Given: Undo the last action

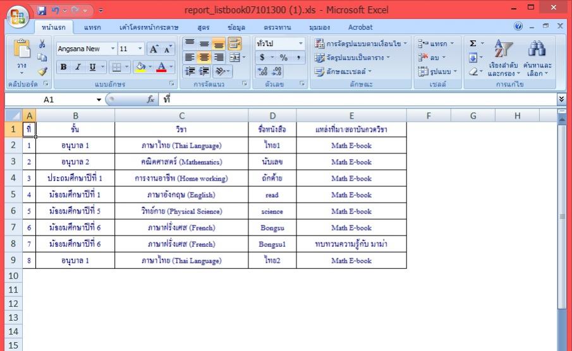Looking at the screenshot, I should coord(55,10).
